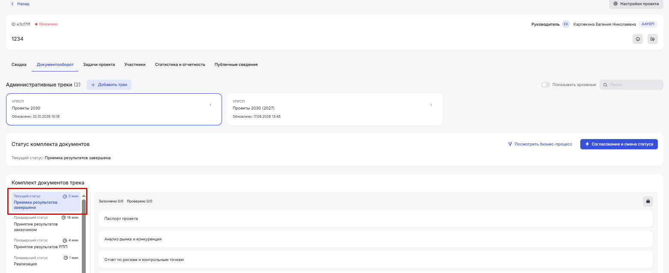Screen dimensions: 669x273
Task: Add a new track with Добавить трек
Action: 109,85
